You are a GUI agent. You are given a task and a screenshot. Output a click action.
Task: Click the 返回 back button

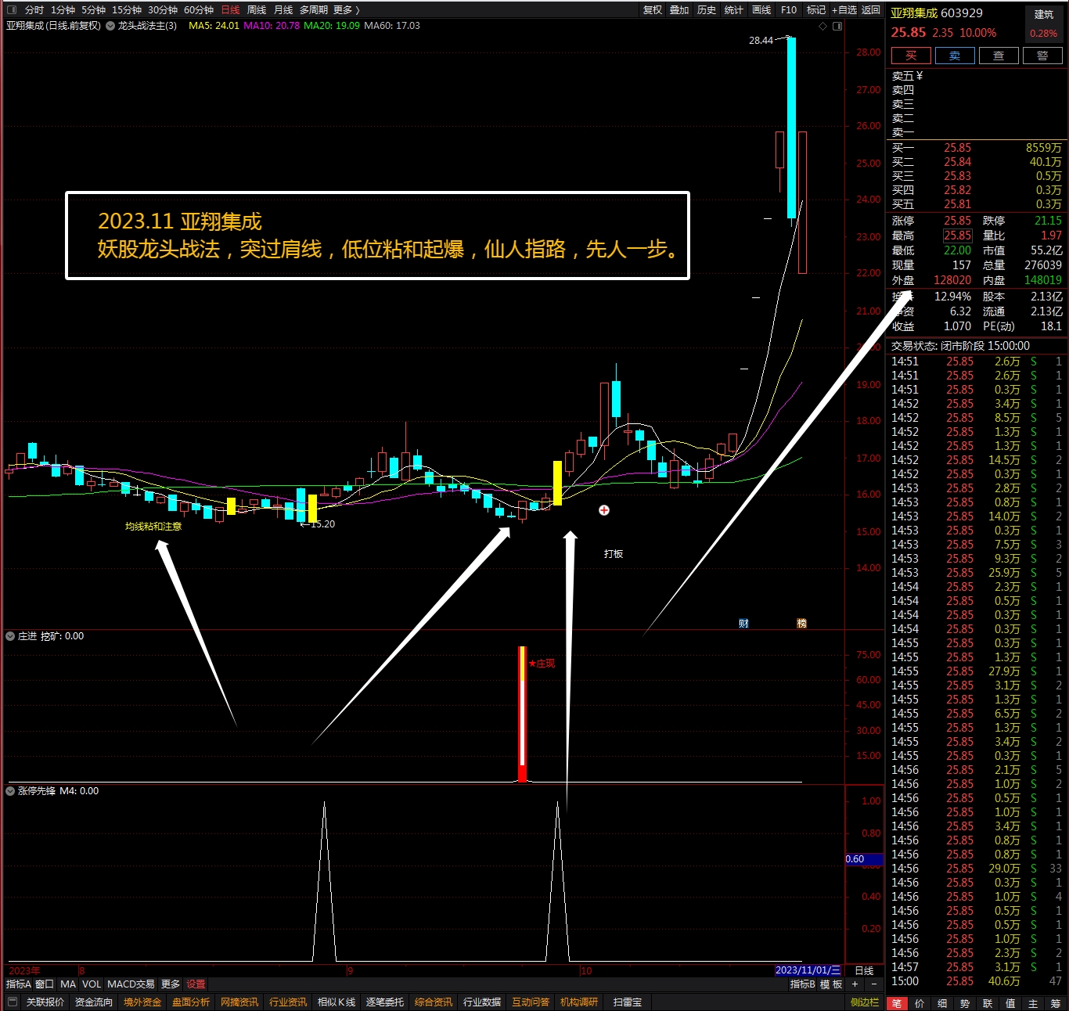pyautogui.click(x=871, y=10)
